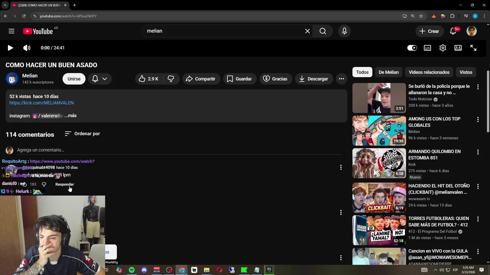
Task: Select the Todos filter chip
Action: [362, 72]
